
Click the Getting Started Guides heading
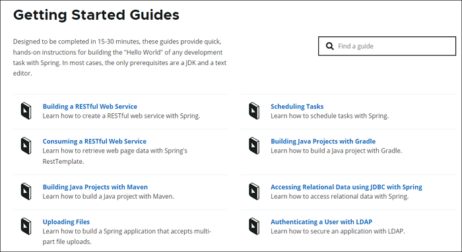pos(96,14)
